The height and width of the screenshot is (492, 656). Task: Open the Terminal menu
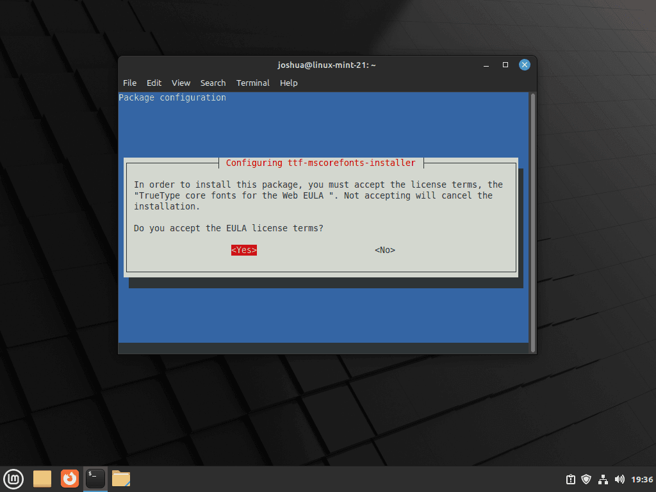click(x=252, y=83)
